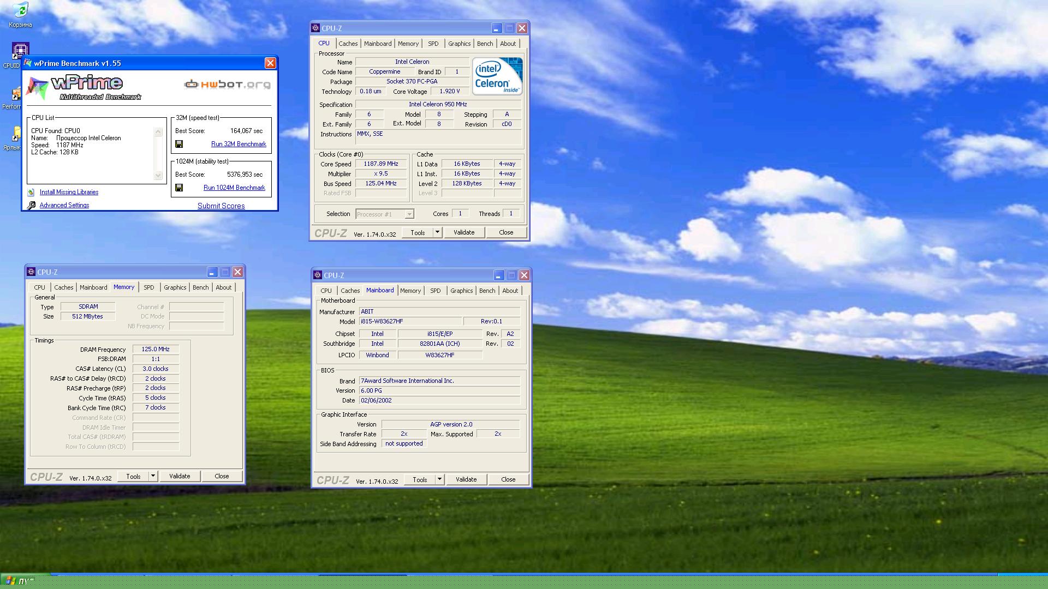This screenshot has width=1048, height=589.
Task: Click the hwbot.org logo in wPrime
Action: 228,84
